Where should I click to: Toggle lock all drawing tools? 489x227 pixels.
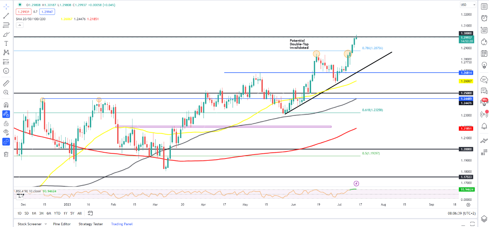(6, 123)
